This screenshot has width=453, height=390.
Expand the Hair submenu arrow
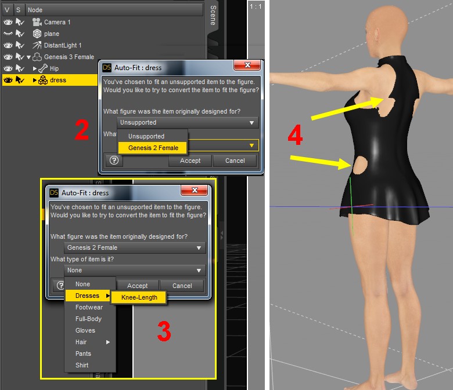pos(108,342)
